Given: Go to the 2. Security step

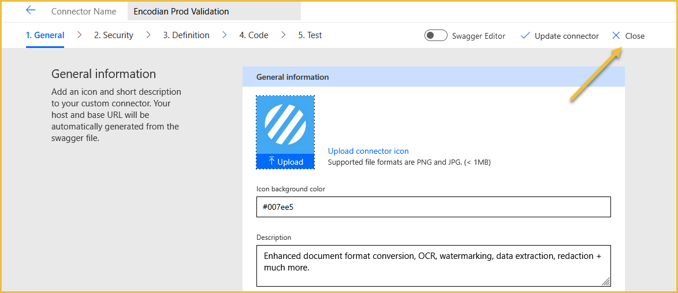Looking at the screenshot, I should tap(114, 35).
